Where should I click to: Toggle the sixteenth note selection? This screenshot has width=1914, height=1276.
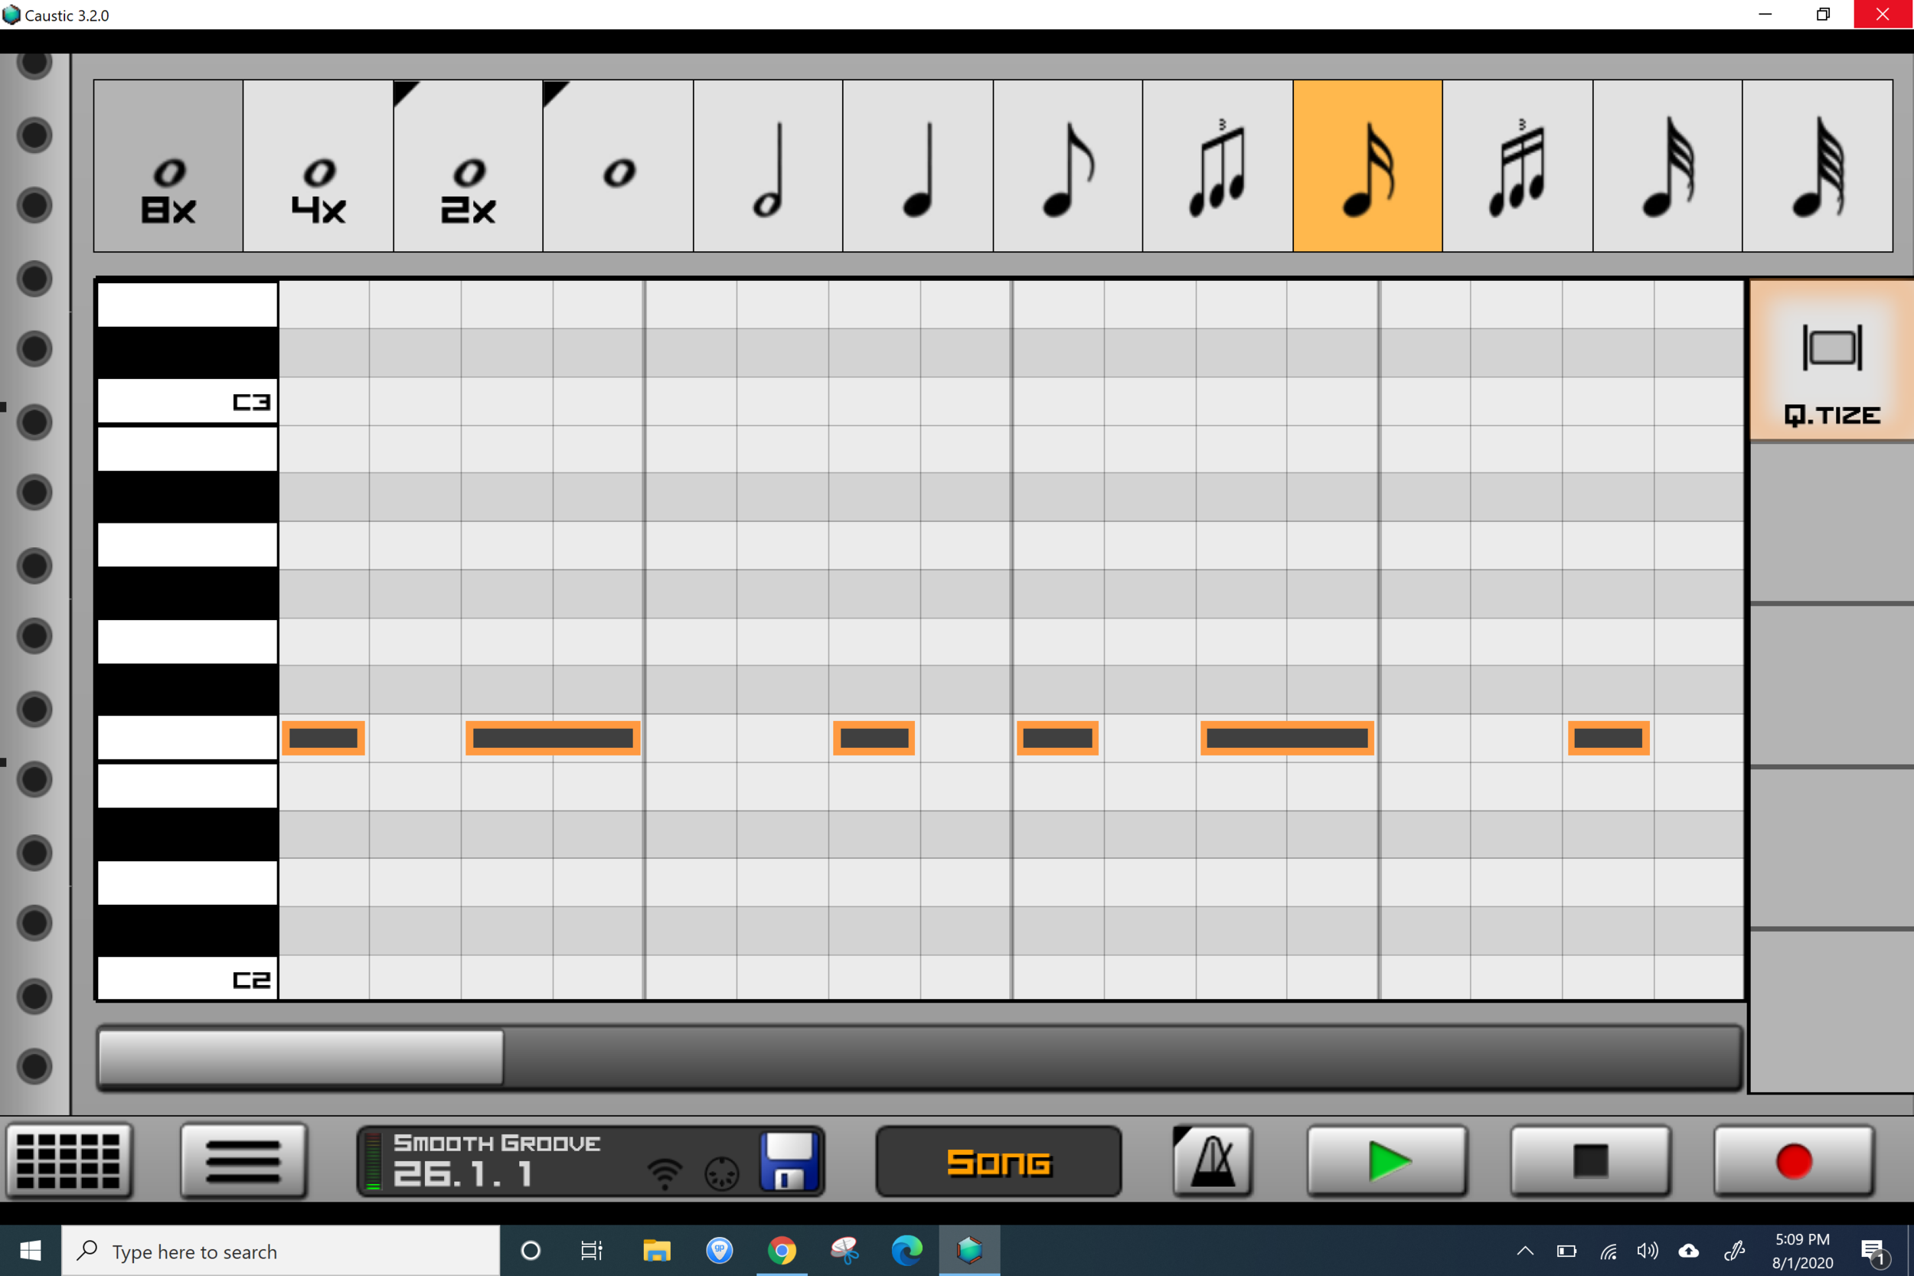1367,166
